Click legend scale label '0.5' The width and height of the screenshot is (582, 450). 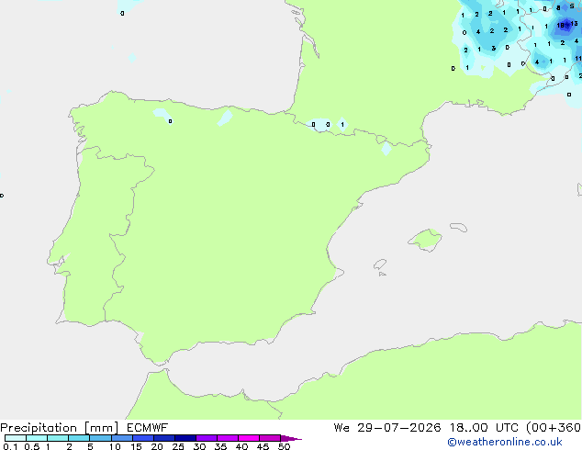32,446
